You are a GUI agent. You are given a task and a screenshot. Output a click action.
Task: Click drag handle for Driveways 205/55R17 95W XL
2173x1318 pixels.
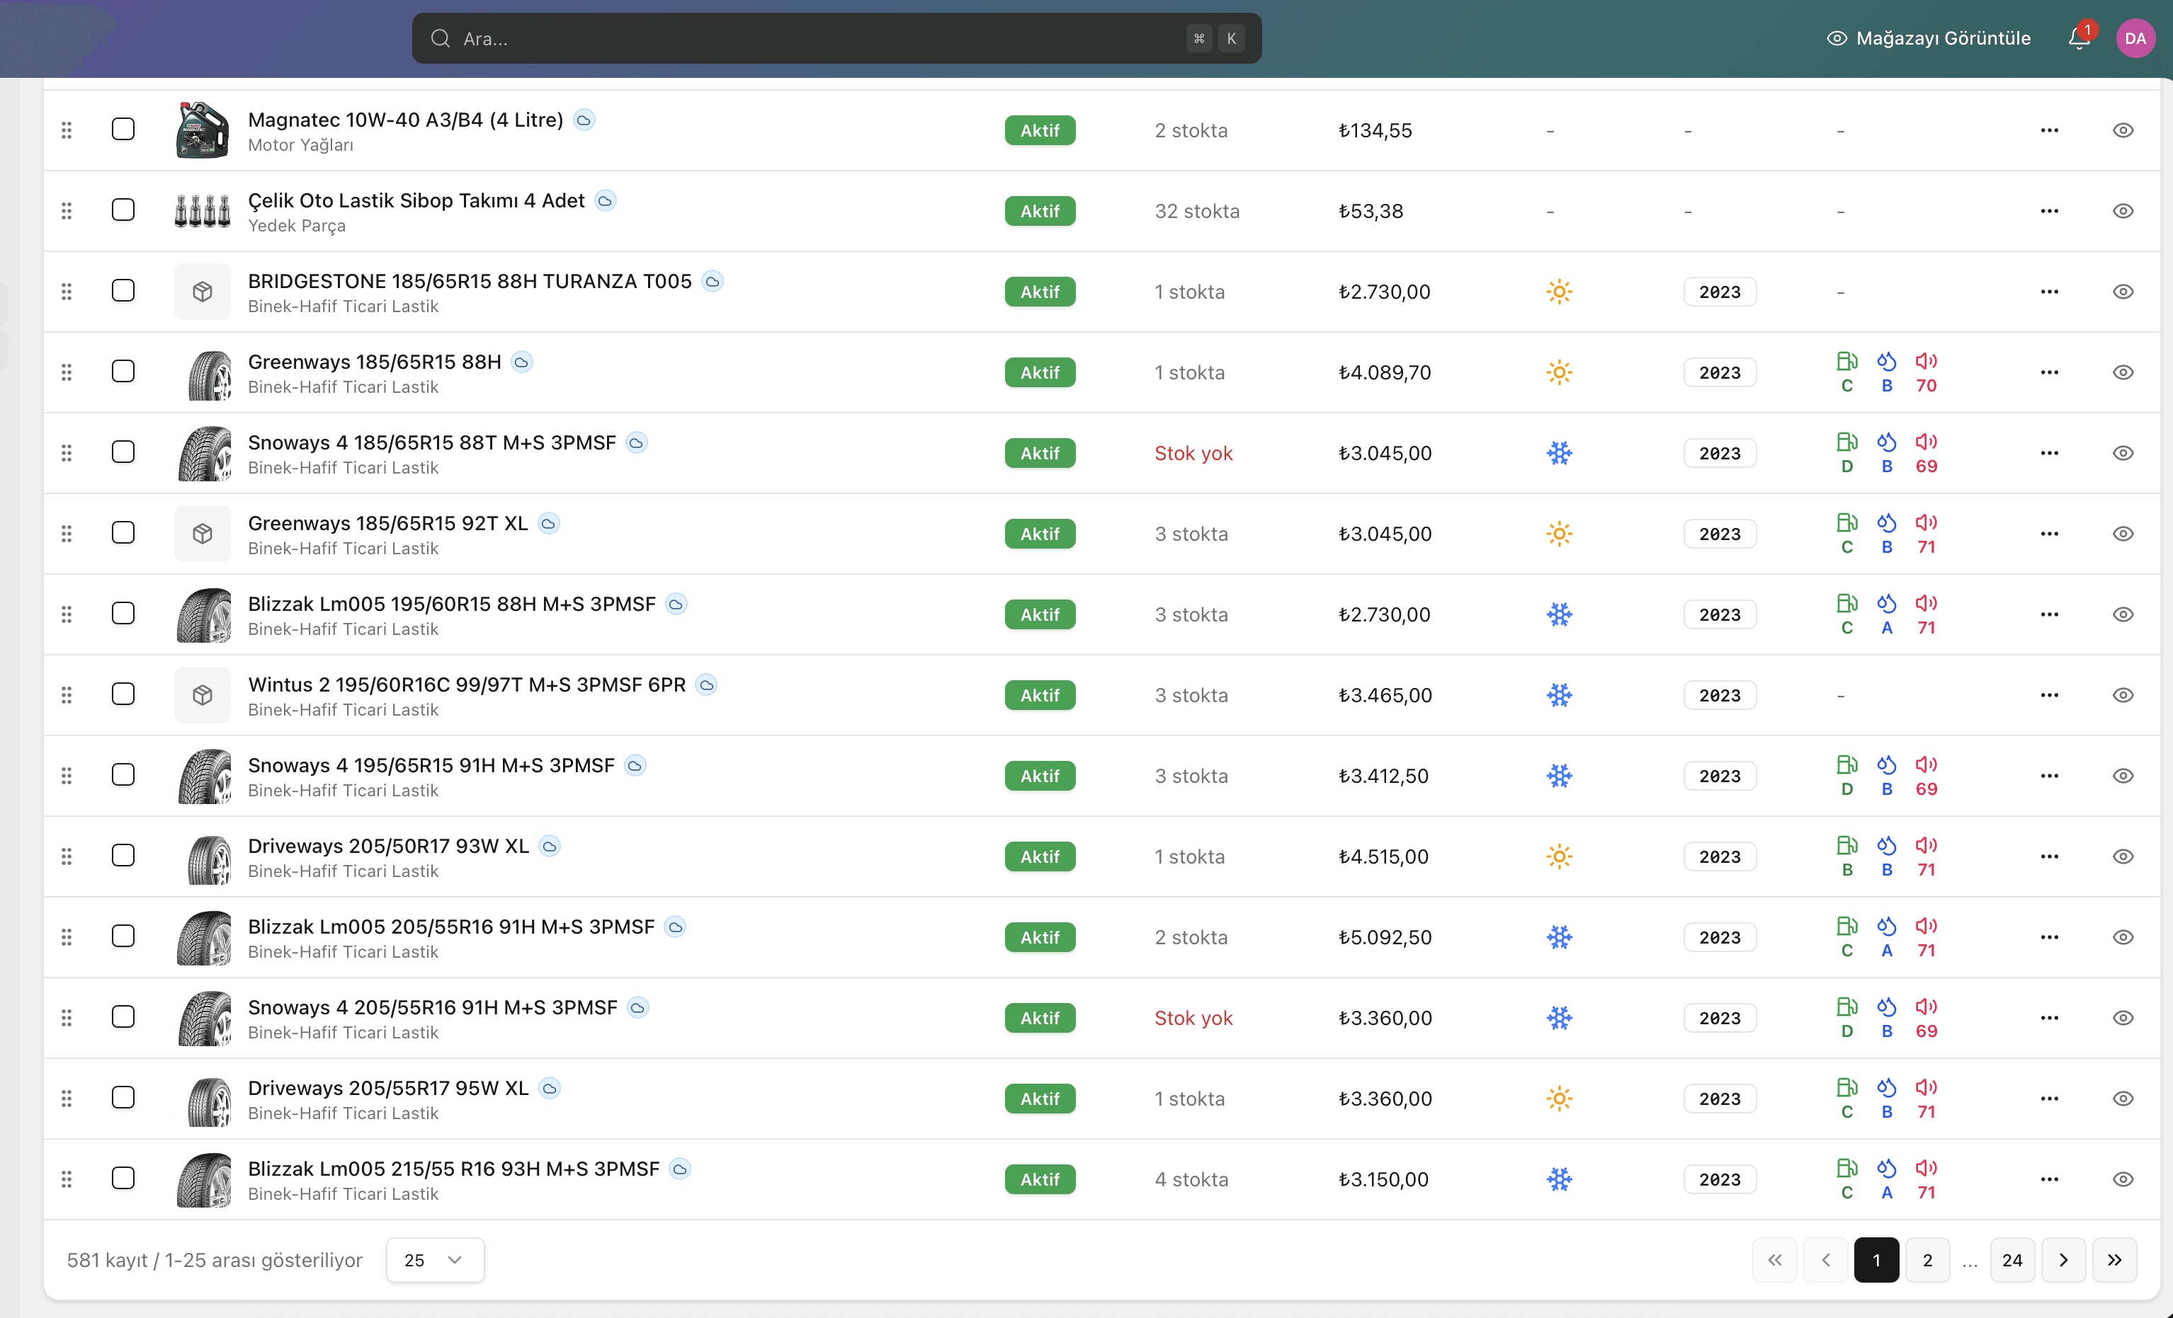tap(66, 1099)
